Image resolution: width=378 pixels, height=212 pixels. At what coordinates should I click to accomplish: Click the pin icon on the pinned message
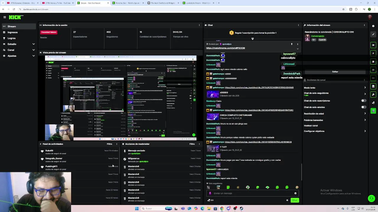click(x=292, y=44)
